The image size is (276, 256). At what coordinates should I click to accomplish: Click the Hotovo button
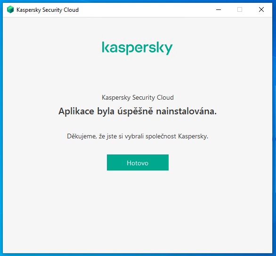click(x=138, y=162)
